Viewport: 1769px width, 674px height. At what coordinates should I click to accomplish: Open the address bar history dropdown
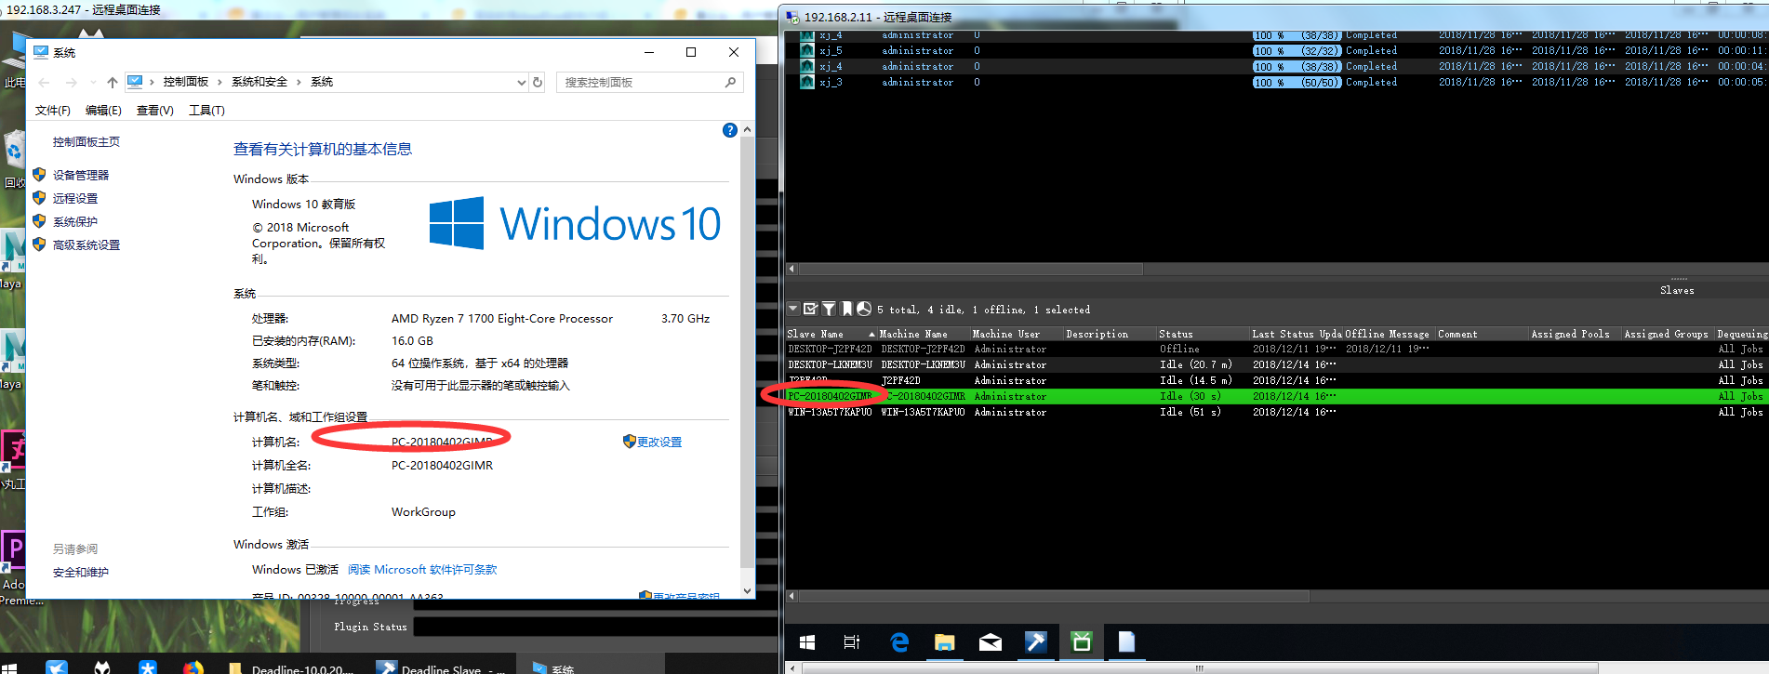[521, 82]
